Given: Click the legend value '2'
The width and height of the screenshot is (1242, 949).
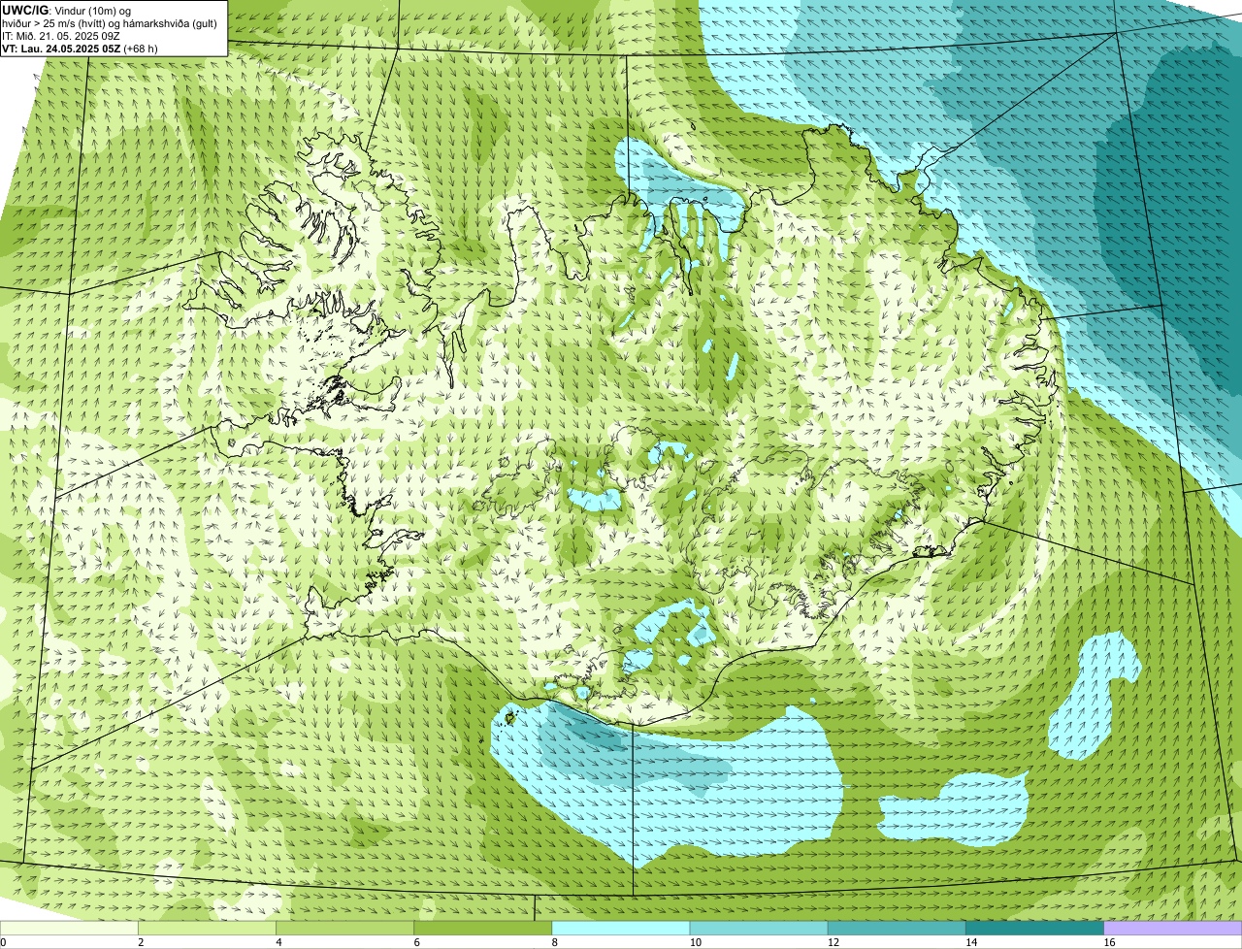Looking at the screenshot, I should click(x=141, y=942).
